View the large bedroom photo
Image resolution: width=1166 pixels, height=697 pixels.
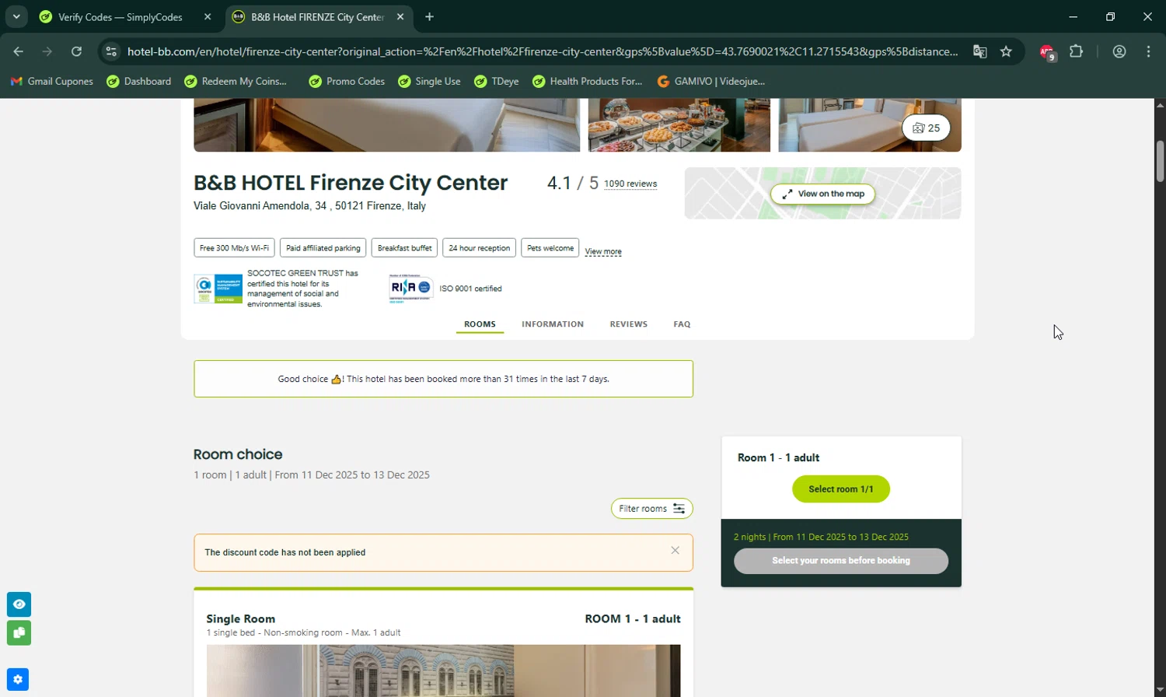coord(386,124)
